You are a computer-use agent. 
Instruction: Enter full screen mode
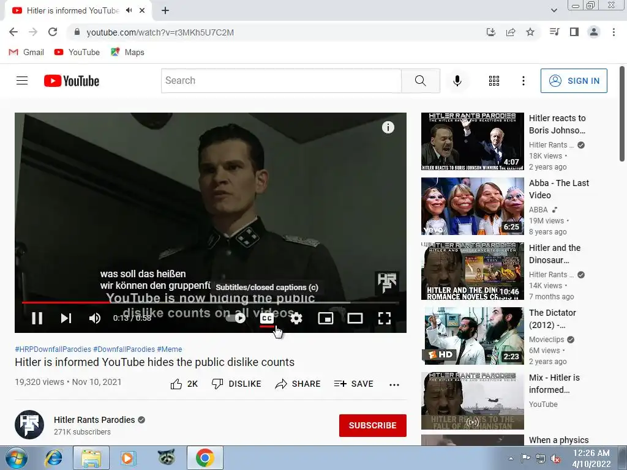pos(385,318)
